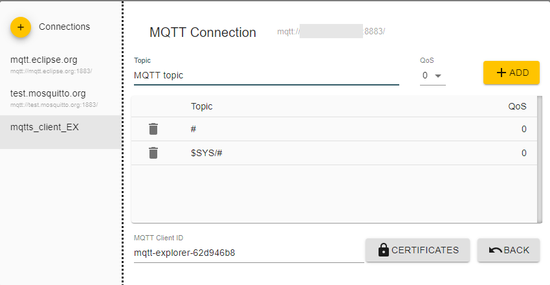Image resolution: width=550 pixels, height=285 pixels.
Task: Click the plus icon on ADD button
Action: (x=501, y=73)
